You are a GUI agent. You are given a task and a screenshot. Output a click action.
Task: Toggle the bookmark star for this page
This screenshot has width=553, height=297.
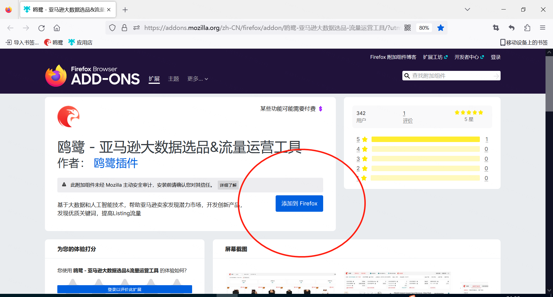click(x=441, y=28)
